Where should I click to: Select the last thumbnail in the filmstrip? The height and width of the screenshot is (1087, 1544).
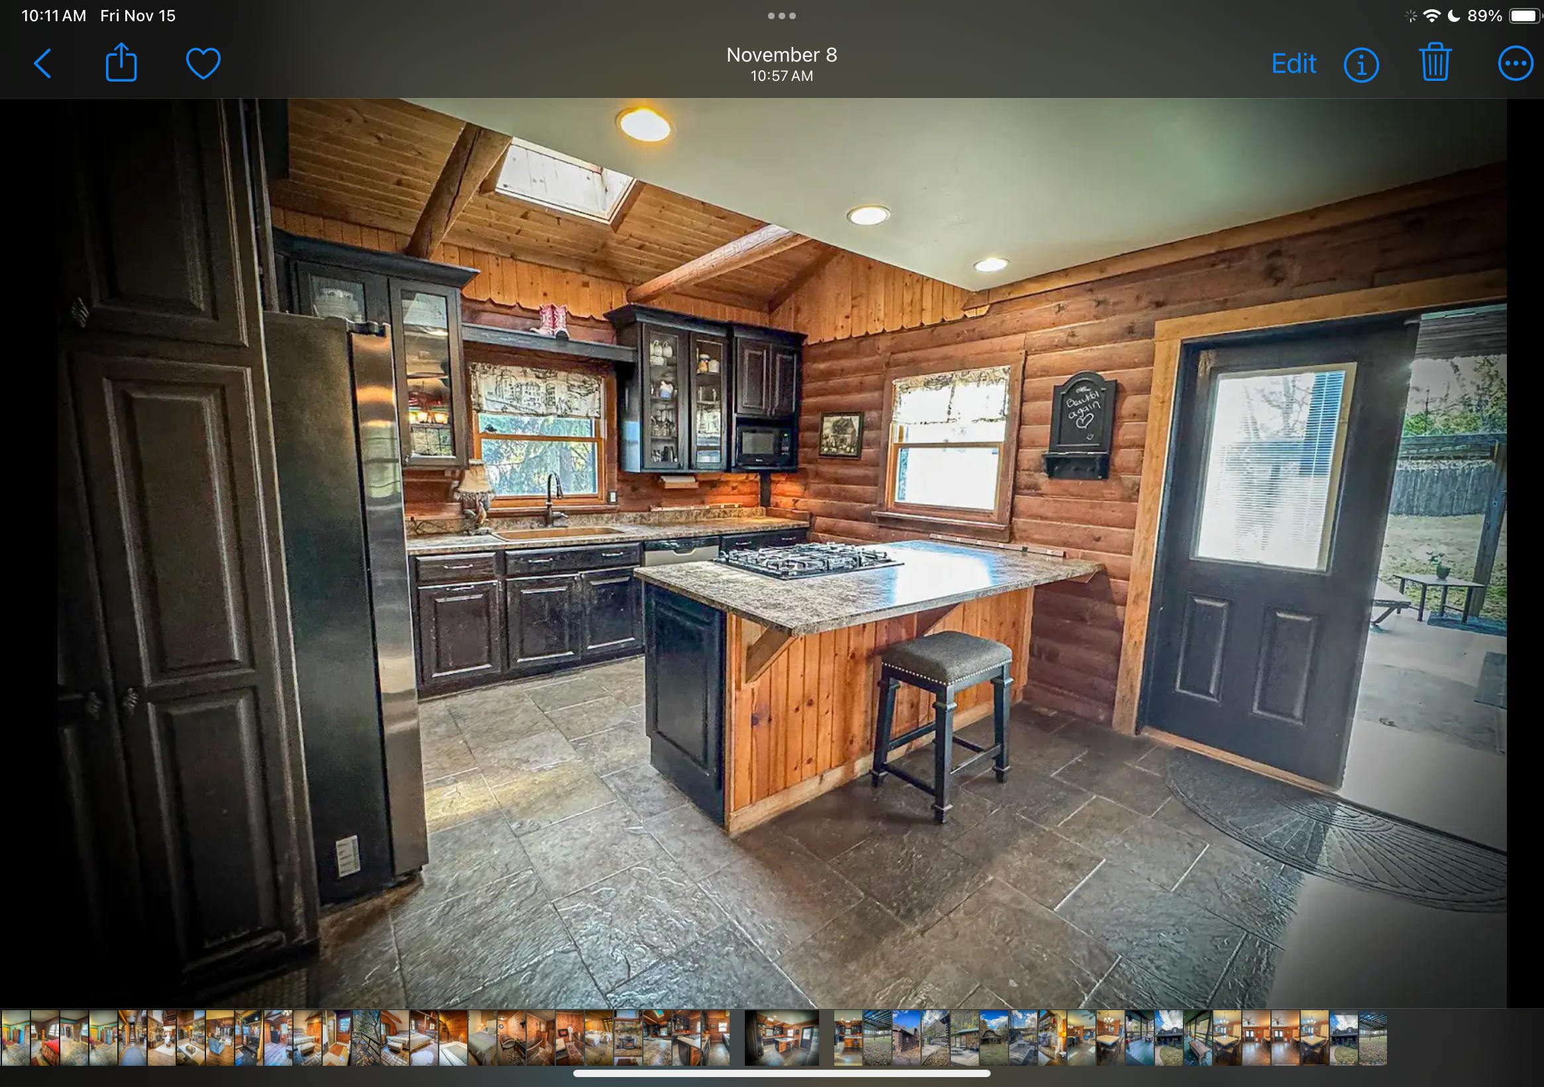[x=1372, y=1037]
